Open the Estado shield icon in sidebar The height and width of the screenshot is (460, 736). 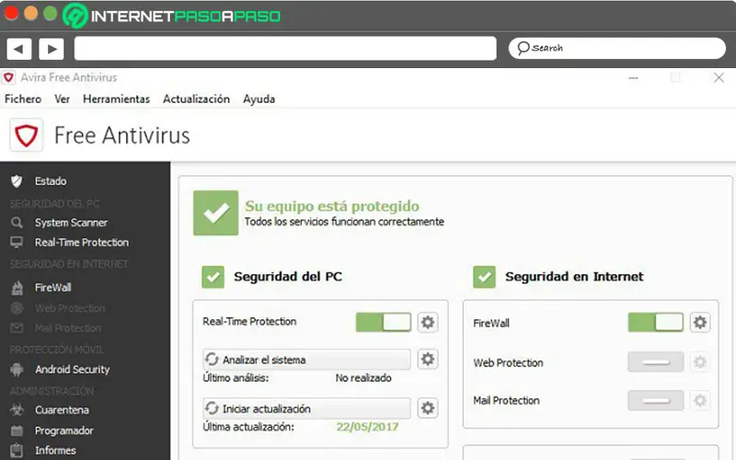(x=17, y=181)
